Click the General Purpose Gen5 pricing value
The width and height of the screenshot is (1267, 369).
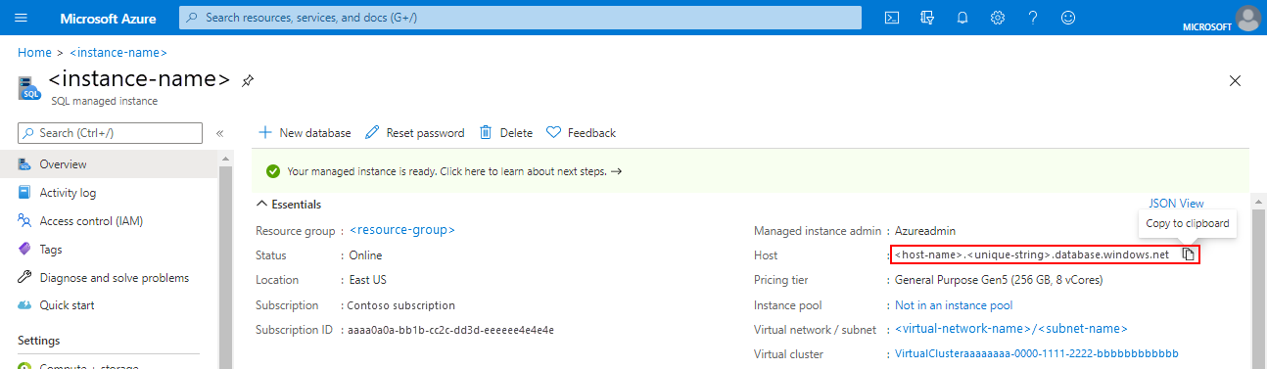(999, 281)
